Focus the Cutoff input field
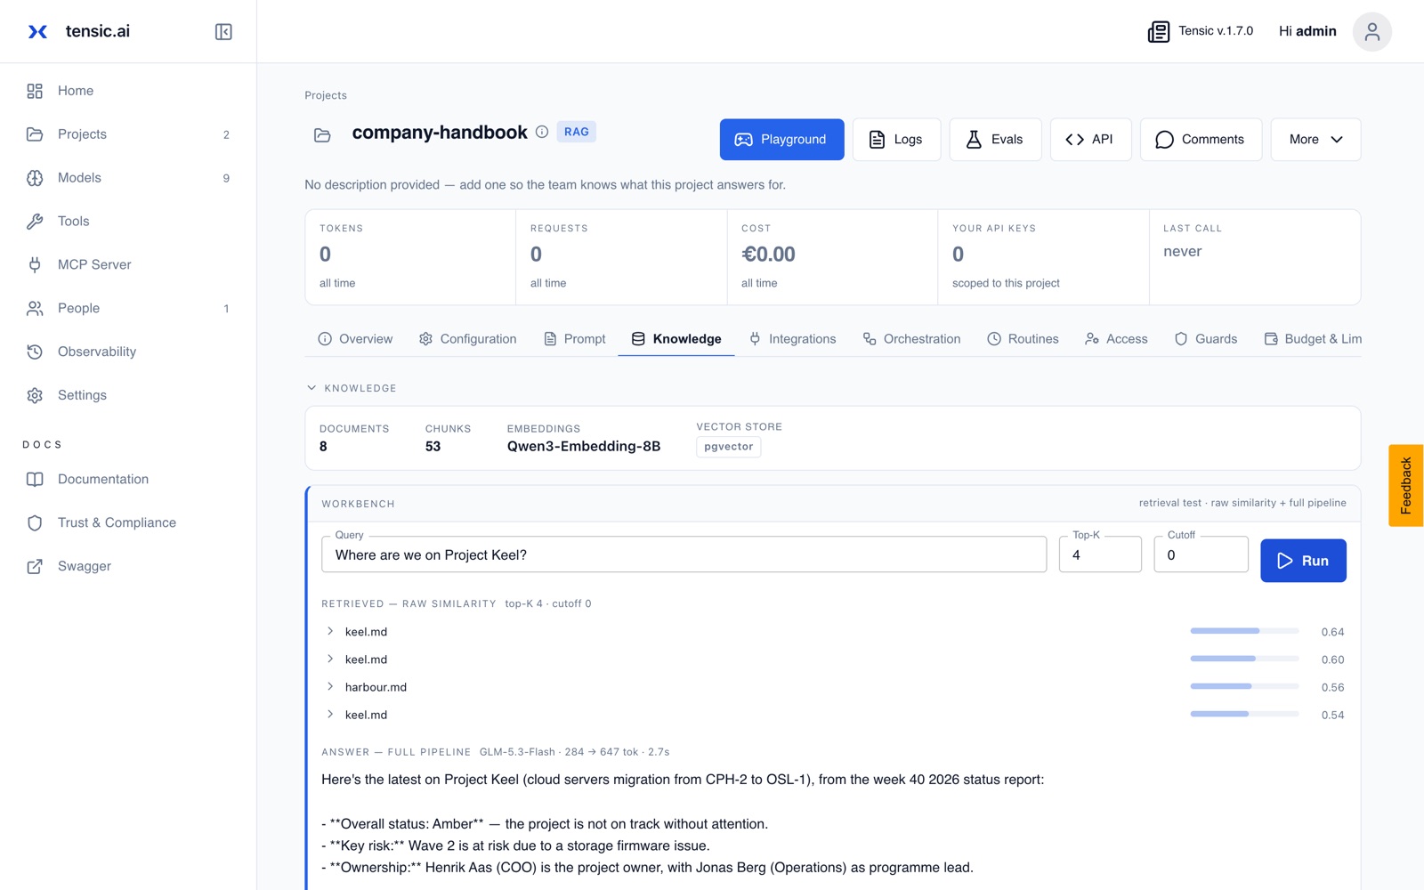1424x890 pixels. tap(1201, 554)
